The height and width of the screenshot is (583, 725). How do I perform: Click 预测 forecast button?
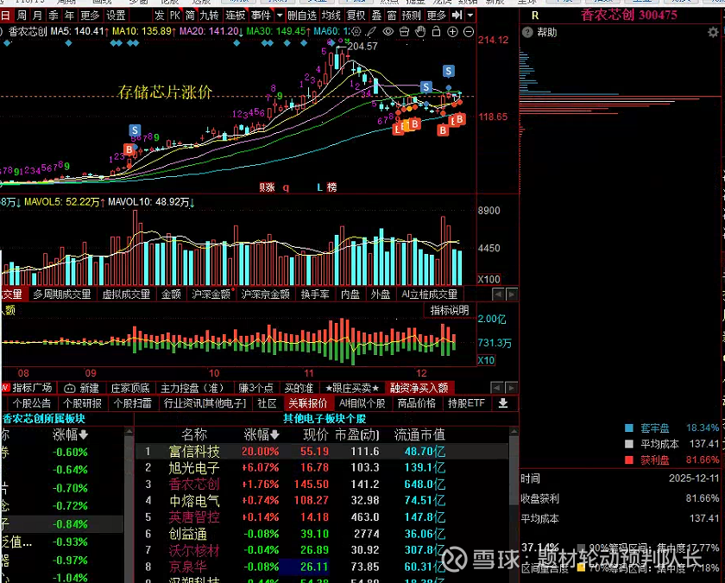411,16
